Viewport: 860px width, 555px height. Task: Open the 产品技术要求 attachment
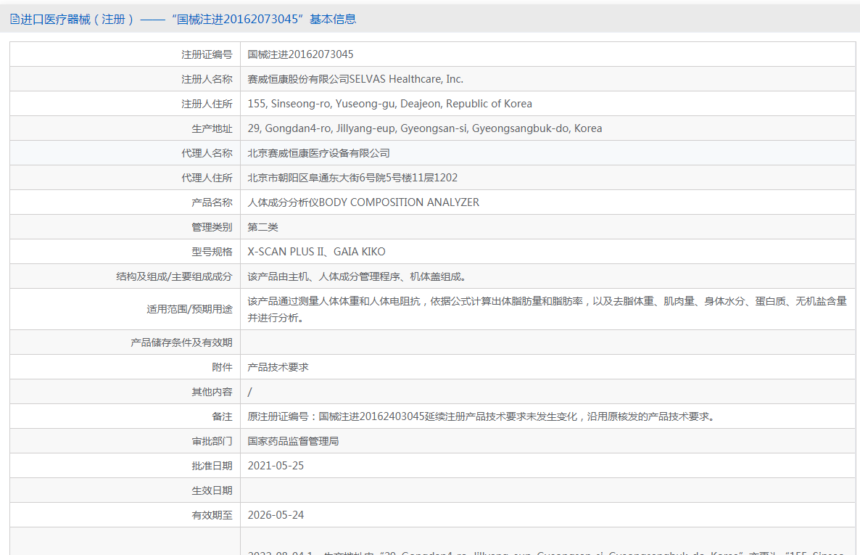(278, 367)
